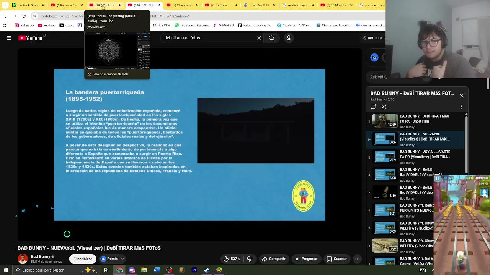Open Fotos de stock gratis bookmark
This screenshot has height=275, width=490.
[255, 26]
